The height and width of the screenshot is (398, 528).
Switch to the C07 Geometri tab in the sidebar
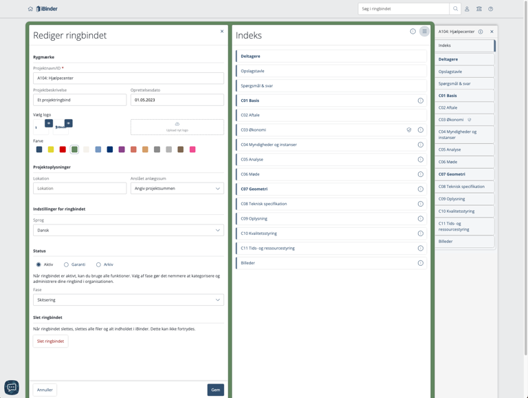coord(464,174)
